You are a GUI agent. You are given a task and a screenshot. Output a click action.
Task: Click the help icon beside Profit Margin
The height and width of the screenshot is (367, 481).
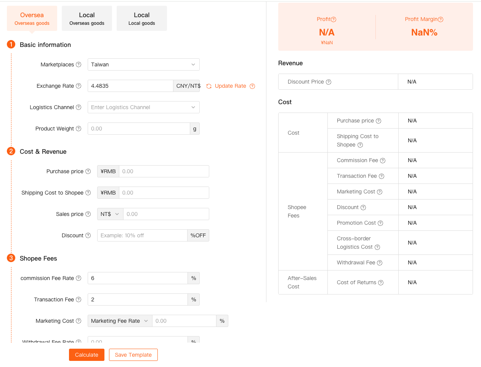click(441, 19)
